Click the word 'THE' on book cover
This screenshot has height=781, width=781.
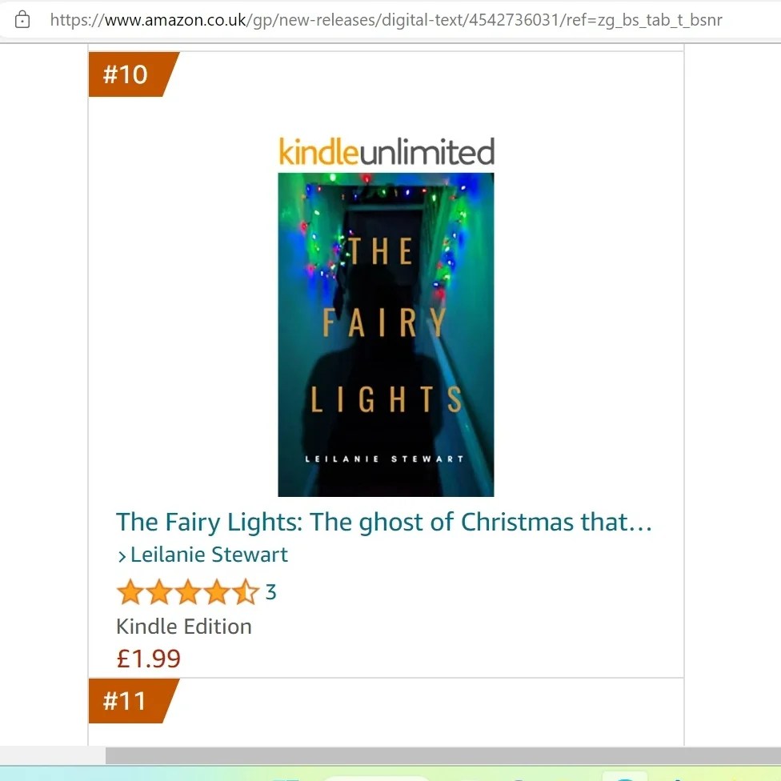pyautogui.click(x=380, y=251)
